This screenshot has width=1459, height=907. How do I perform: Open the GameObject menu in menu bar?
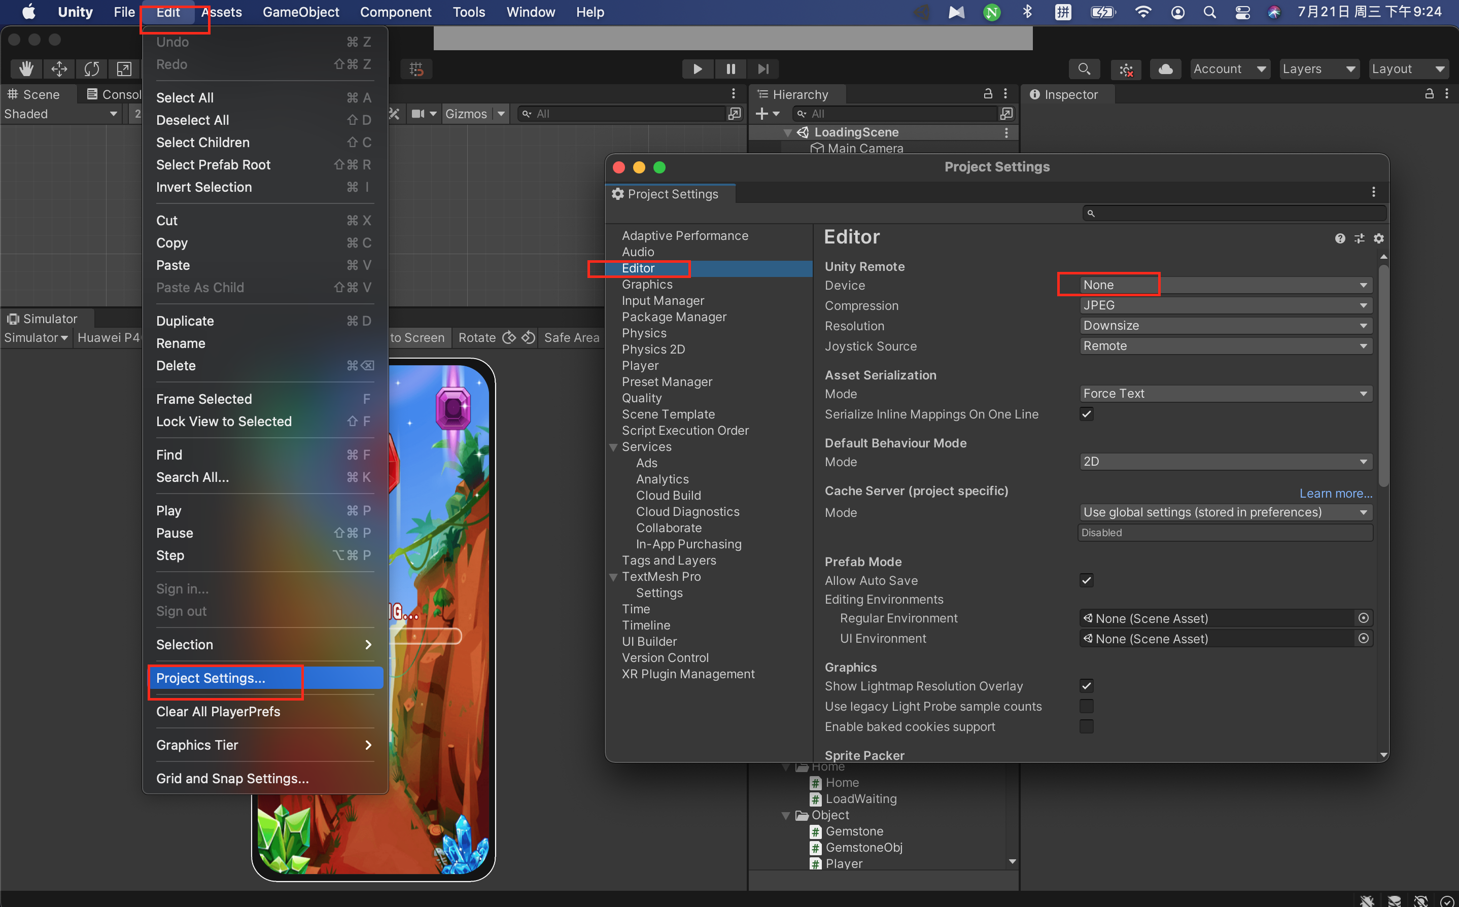click(300, 12)
